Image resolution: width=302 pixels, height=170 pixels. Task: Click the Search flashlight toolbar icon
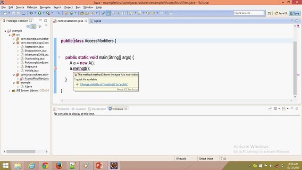(x=92, y=13)
